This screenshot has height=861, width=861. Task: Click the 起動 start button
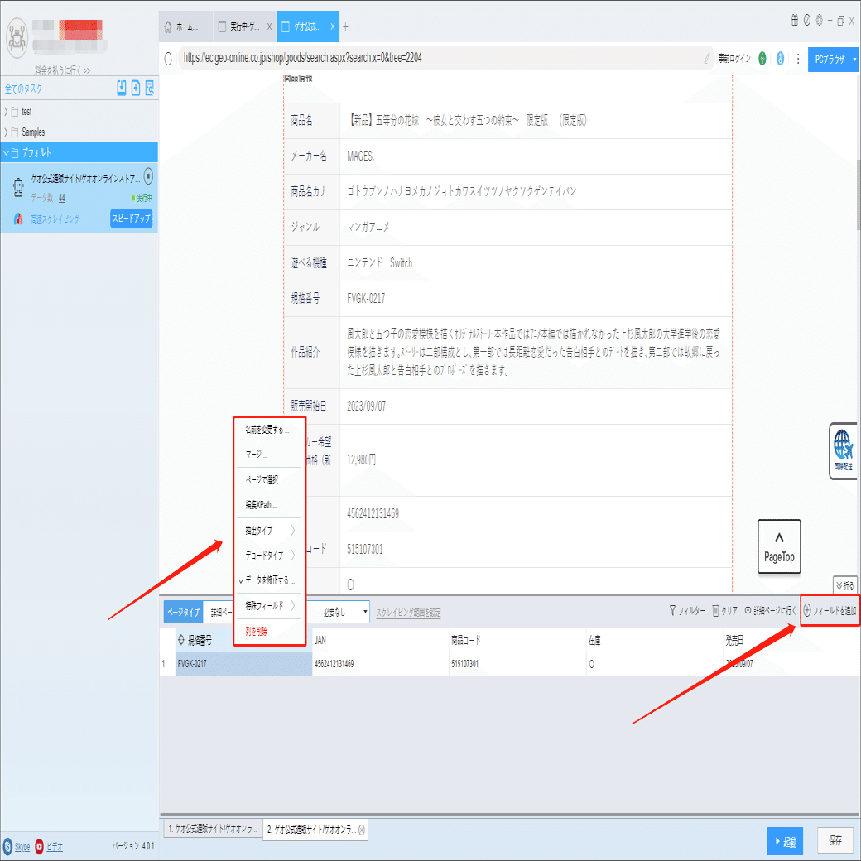point(785,842)
